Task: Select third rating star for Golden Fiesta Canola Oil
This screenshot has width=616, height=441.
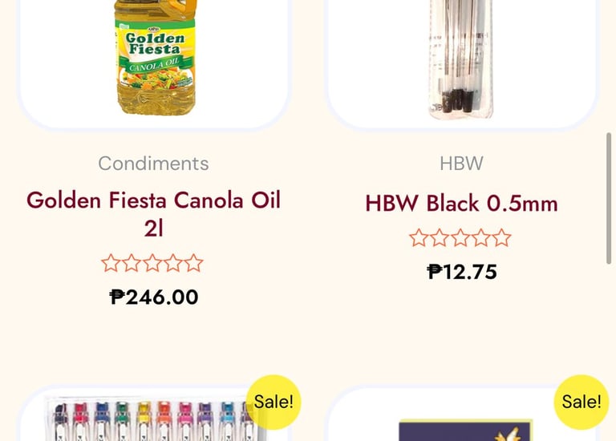Action: point(152,263)
